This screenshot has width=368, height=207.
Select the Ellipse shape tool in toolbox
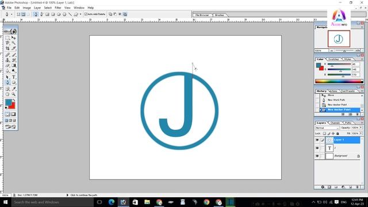click(x=14, y=82)
